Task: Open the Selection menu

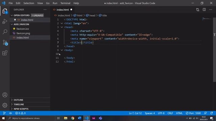Action: point(29,3)
